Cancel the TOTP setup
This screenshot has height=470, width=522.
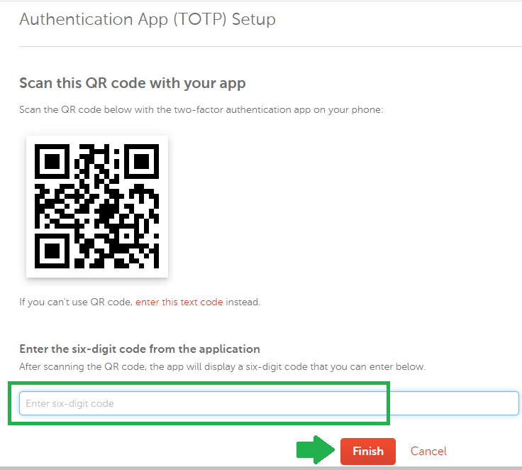(x=428, y=451)
